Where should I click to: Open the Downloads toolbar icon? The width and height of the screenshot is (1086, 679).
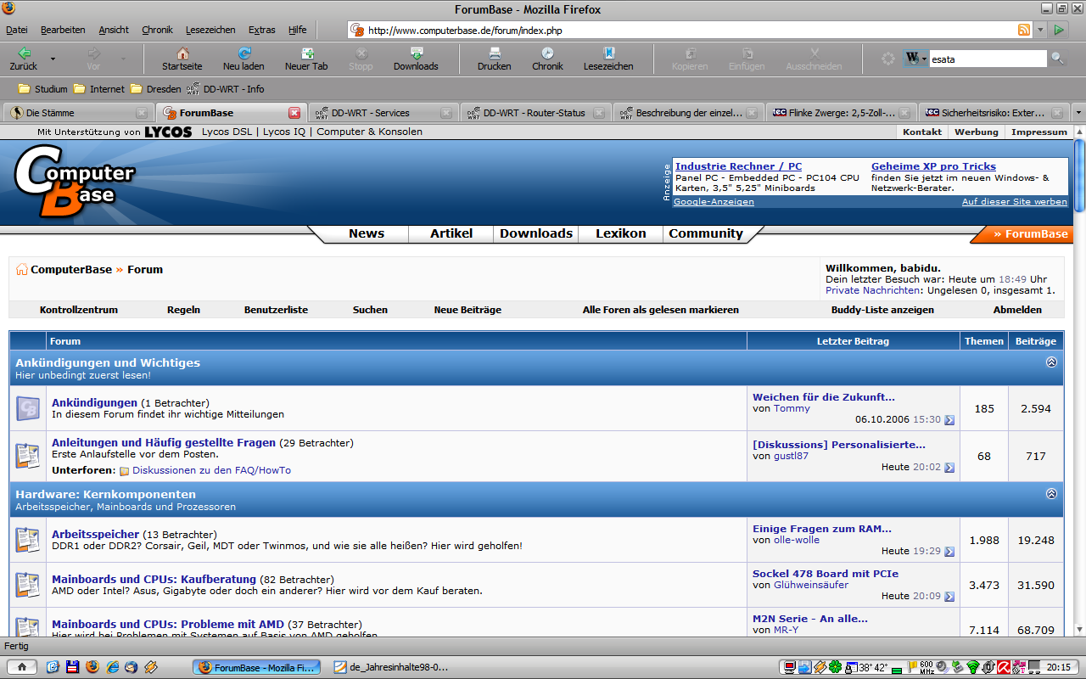[416, 58]
